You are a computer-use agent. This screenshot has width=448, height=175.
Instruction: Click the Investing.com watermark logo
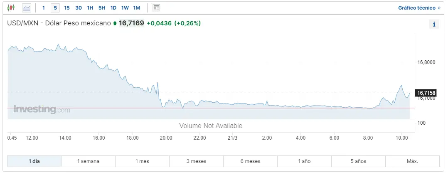(42, 109)
